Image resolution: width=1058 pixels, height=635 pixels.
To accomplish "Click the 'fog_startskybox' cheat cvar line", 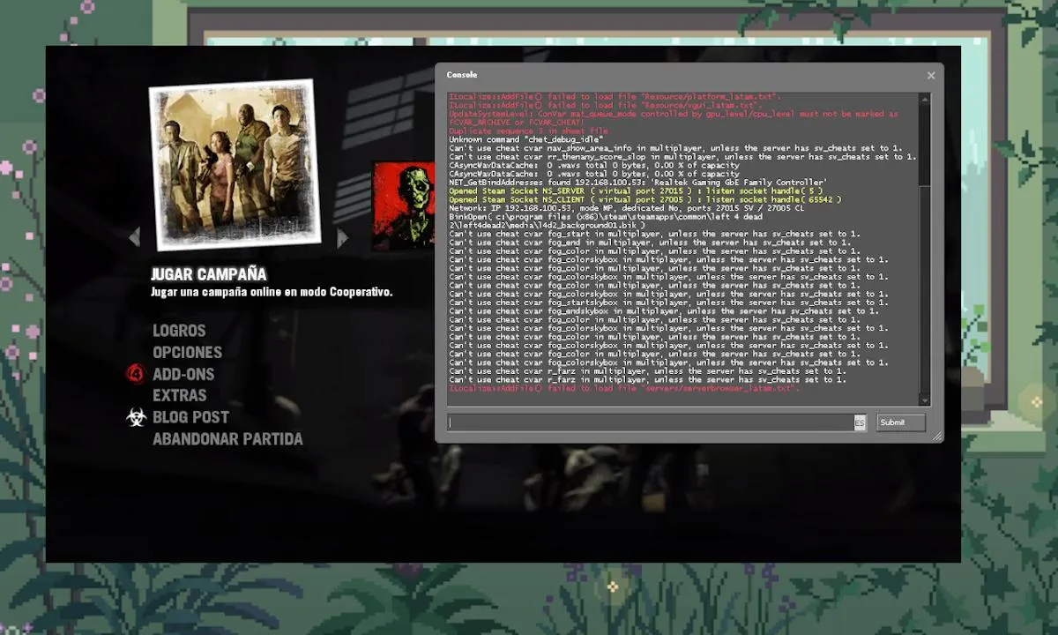I will pyautogui.click(x=668, y=303).
